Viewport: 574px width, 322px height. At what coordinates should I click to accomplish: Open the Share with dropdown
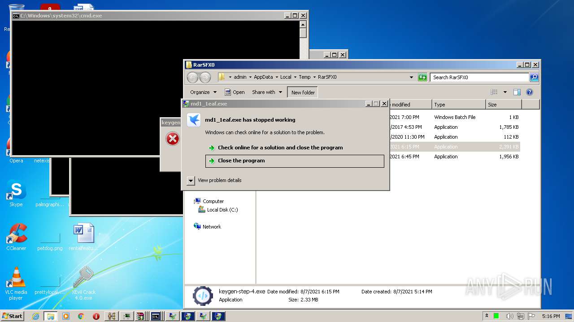pyautogui.click(x=267, y=92)
